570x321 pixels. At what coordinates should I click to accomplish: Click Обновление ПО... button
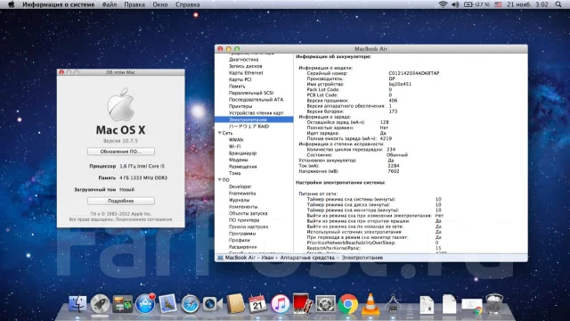[x=121, y=152]
